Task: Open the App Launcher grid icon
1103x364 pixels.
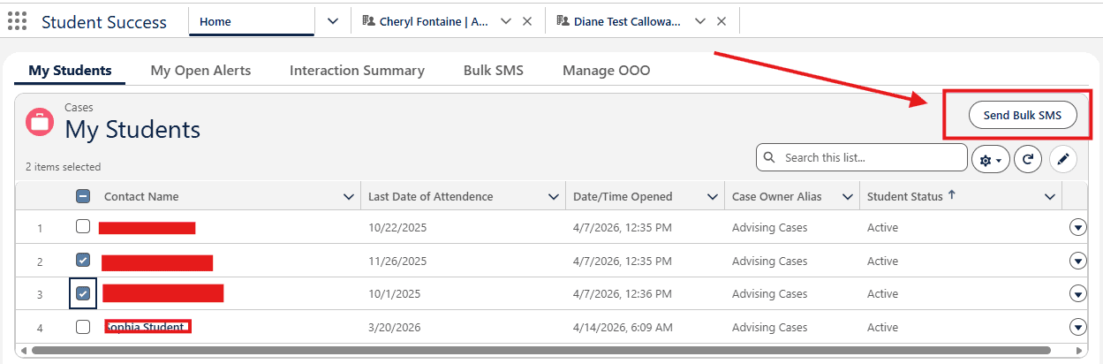Action: pos(17,21)
